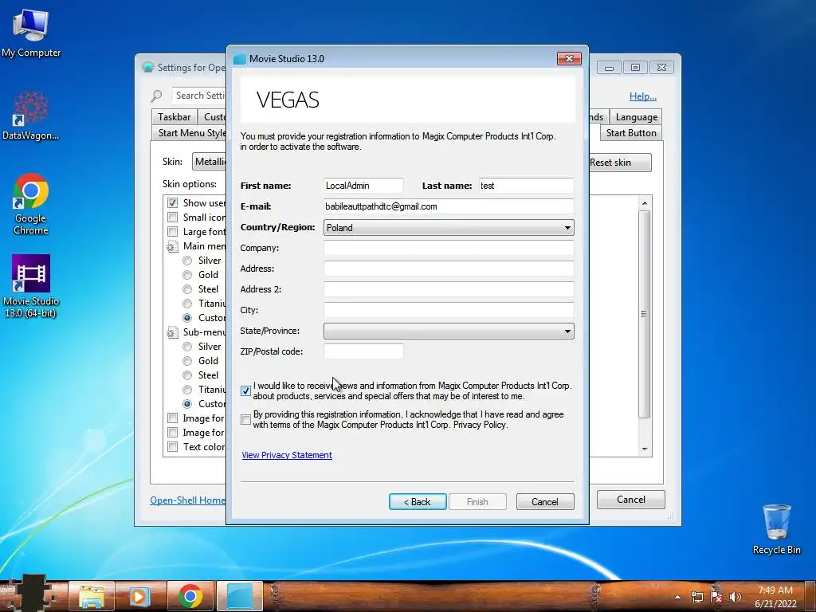Image resolution: width=816 pixels, height=612 pixels.
Task: Open the Recycle Bin
Action: click(x=776, y=529)
